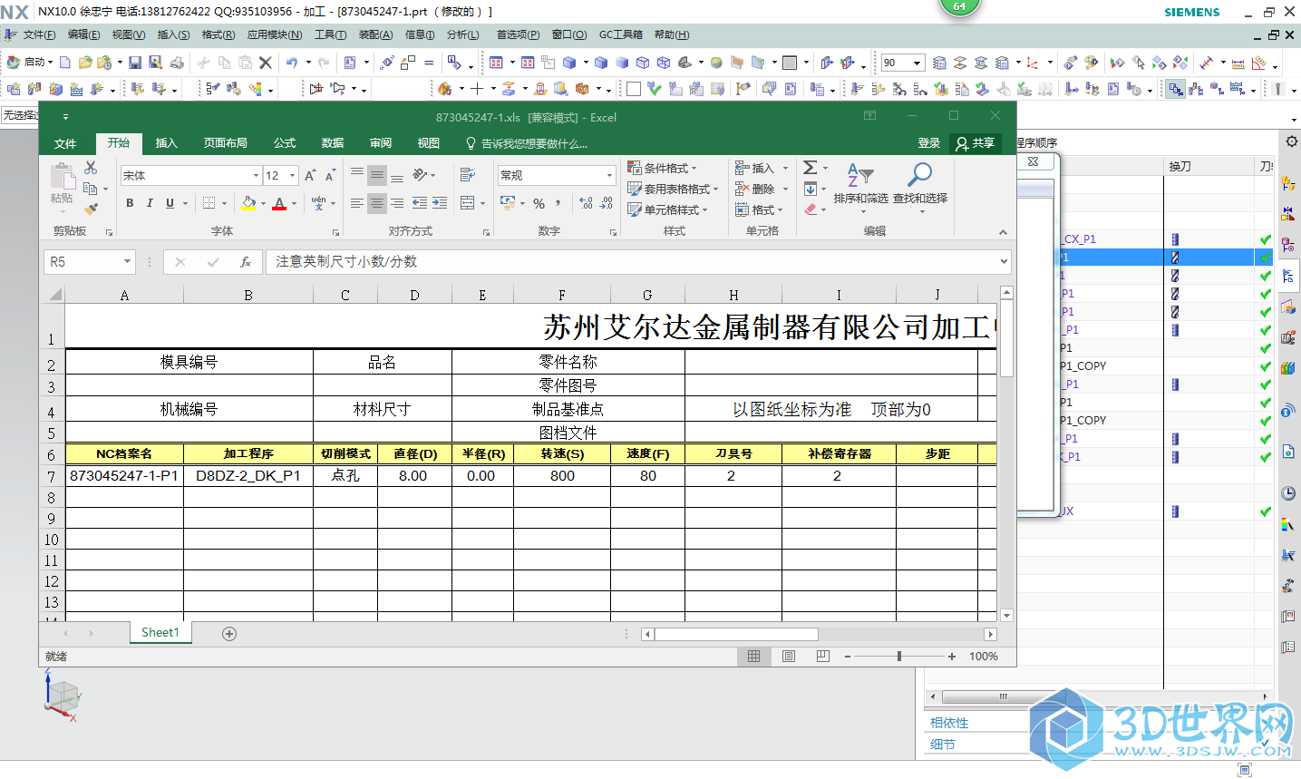Open NX GC工具箱 menu
The image size is (1301, 779).
click(621, 34)
